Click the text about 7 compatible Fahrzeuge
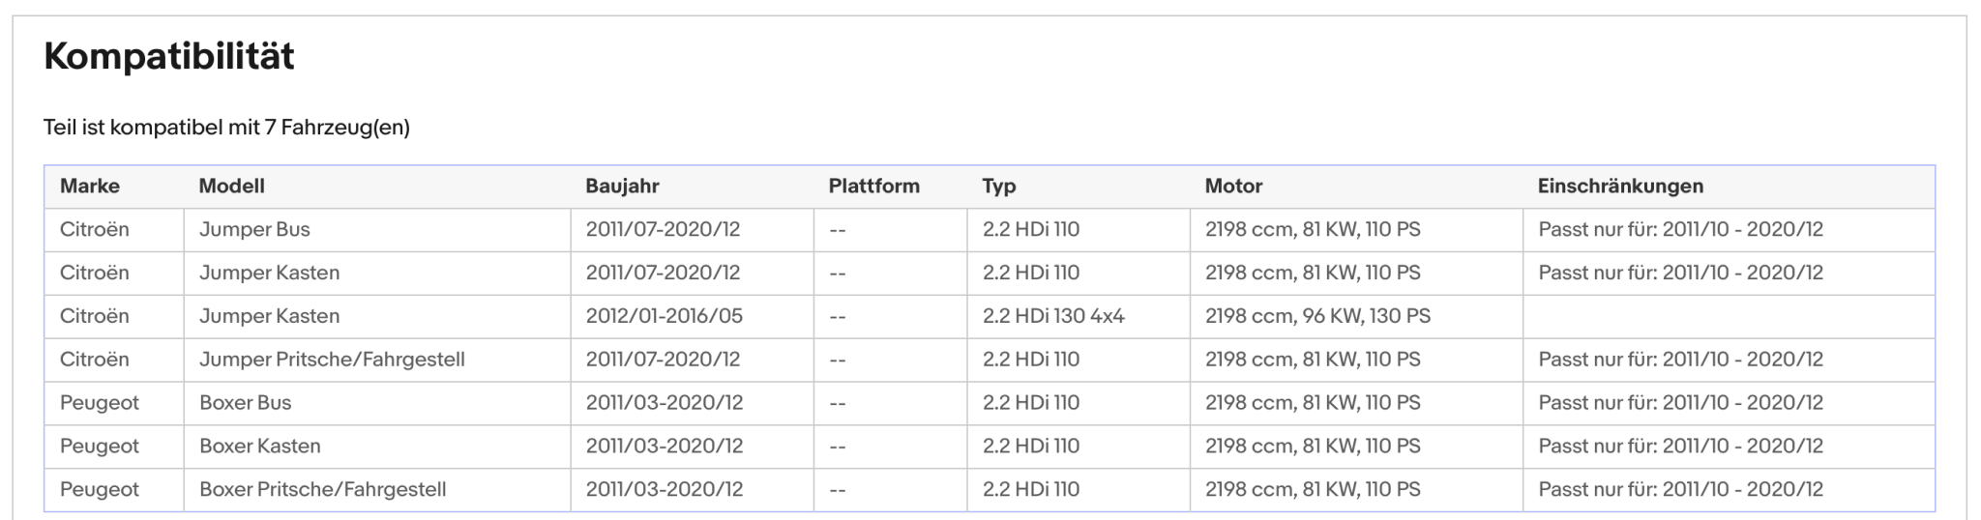Viewport: 1981px width, 520px height. [226, 128]
